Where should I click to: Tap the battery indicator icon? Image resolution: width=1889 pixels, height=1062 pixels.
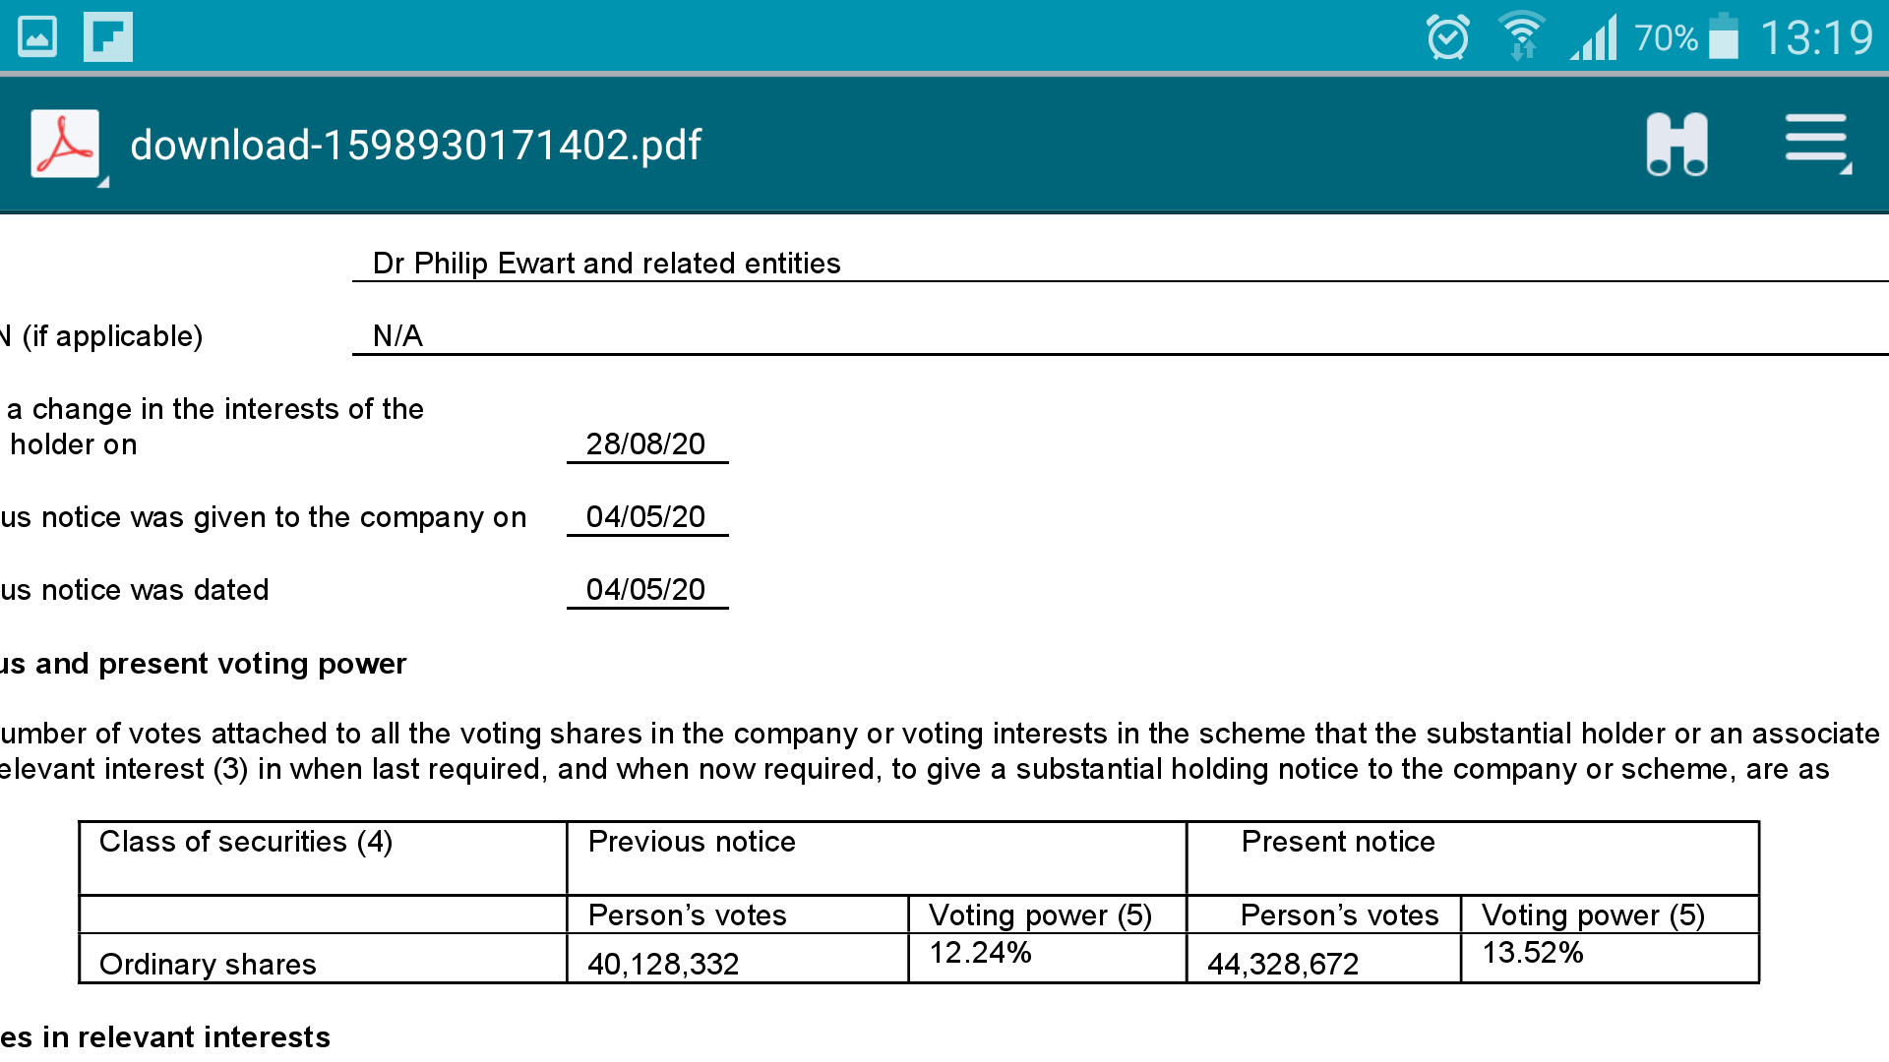click(x=1724, y=36)
